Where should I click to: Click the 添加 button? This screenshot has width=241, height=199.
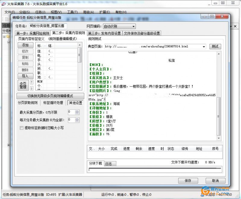(25, 45)
